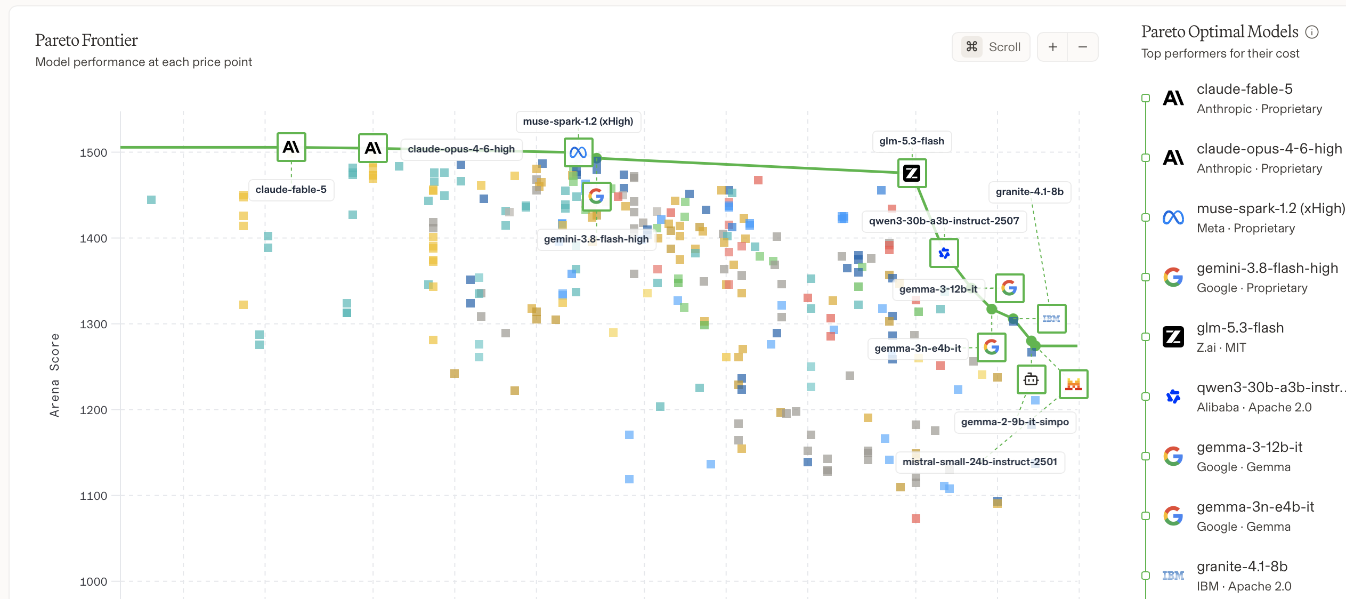Image resolution: width=1346 pixels, height=599 pixels.
Task: Click the glm-5.3-flash label on the chart
Action: (912, 141)
